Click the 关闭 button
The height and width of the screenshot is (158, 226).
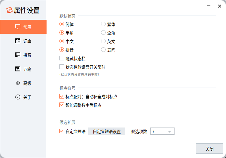[209, 149]
